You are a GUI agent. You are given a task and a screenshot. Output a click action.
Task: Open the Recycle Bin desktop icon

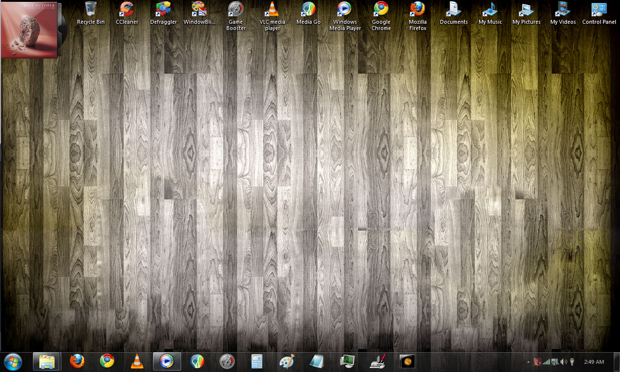click(x=91, y=13)
